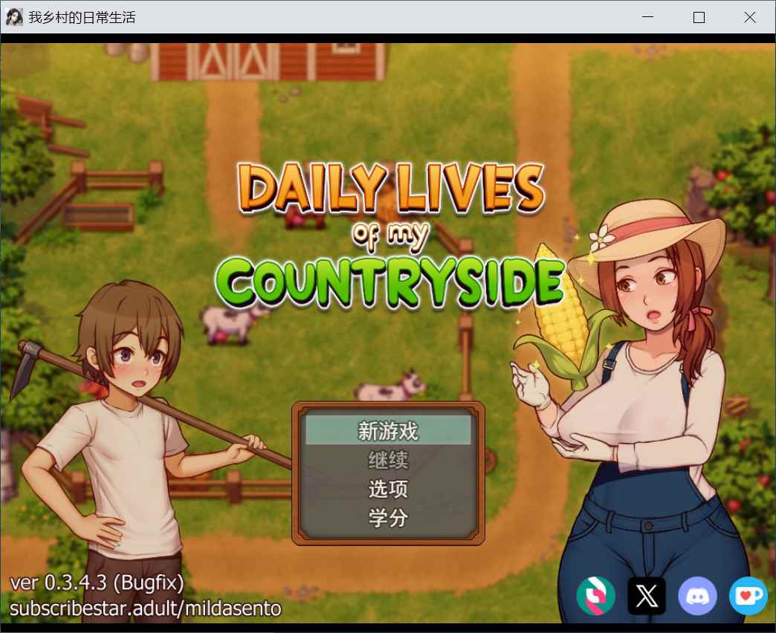Image resolution: width=776 pixels, height=633 pixels.
Task: Open the 选项 options menu entry
Action: tap(389, 489)
